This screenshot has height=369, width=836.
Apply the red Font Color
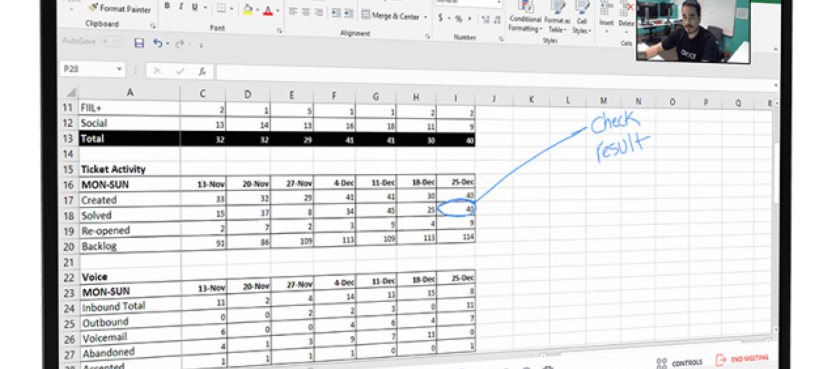(x=268, y=11)
